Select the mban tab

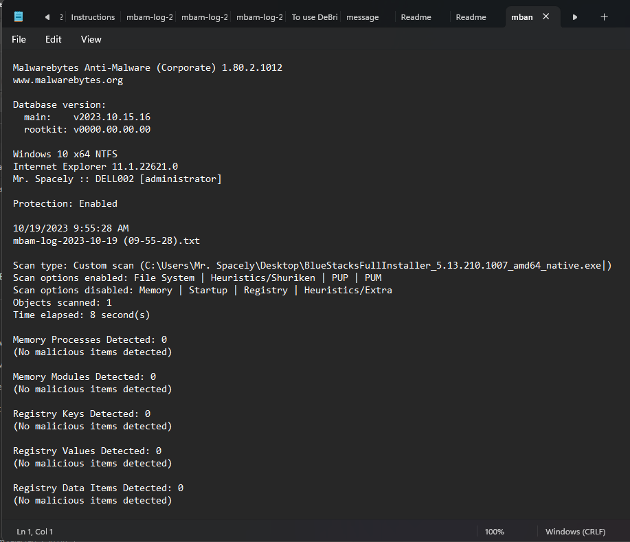click(522, 17)
